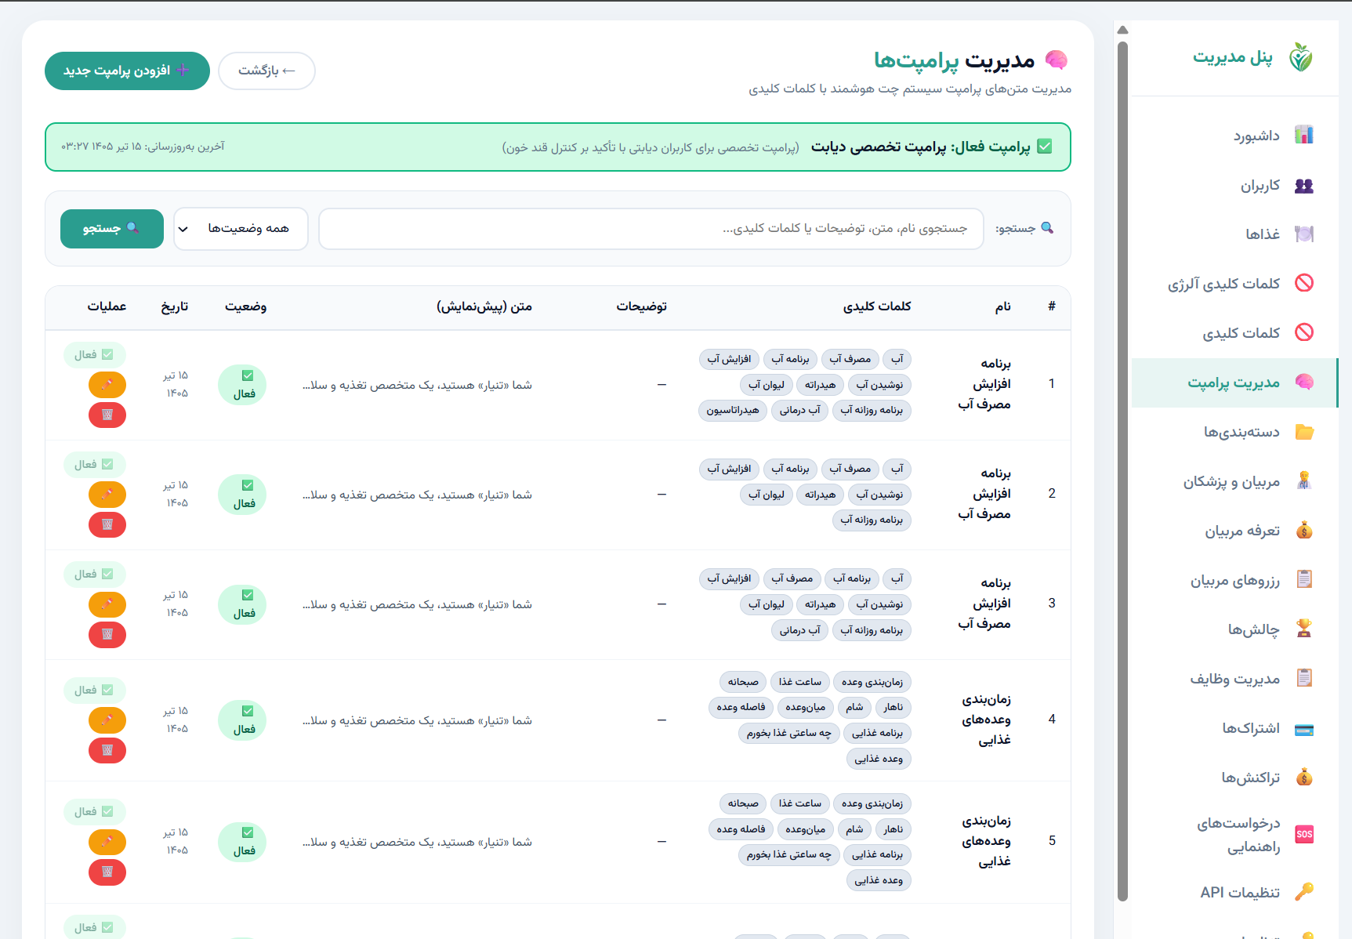Image resolution: width=1352 pixels, height=939 pixels.
Task: Click the وضعیت column header
Action: tap(246, 306)
